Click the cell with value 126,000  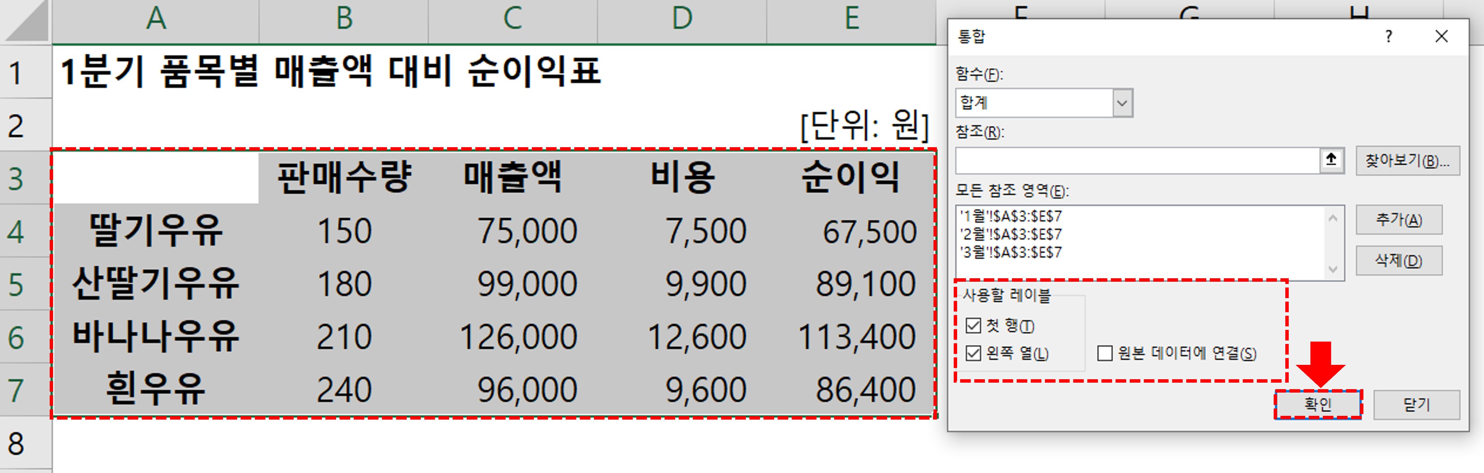(513, 337)
